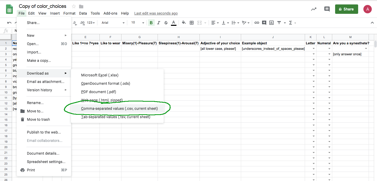The image size is (377, 181).
Task: Open the activity trend icon
Action: click(x=313, y=9)
